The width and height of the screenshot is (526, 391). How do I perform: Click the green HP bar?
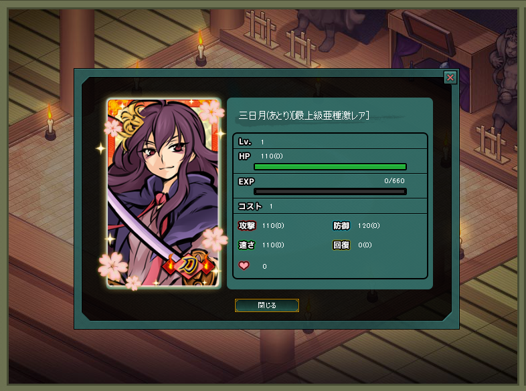click(331, 166)
